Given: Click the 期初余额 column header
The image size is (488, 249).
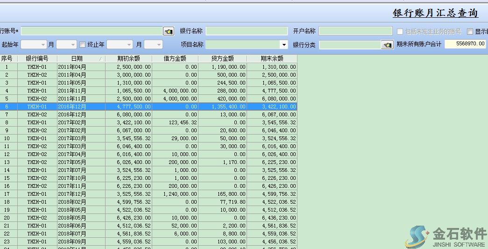Looking at the screenshot, I should tap(128, 59).
